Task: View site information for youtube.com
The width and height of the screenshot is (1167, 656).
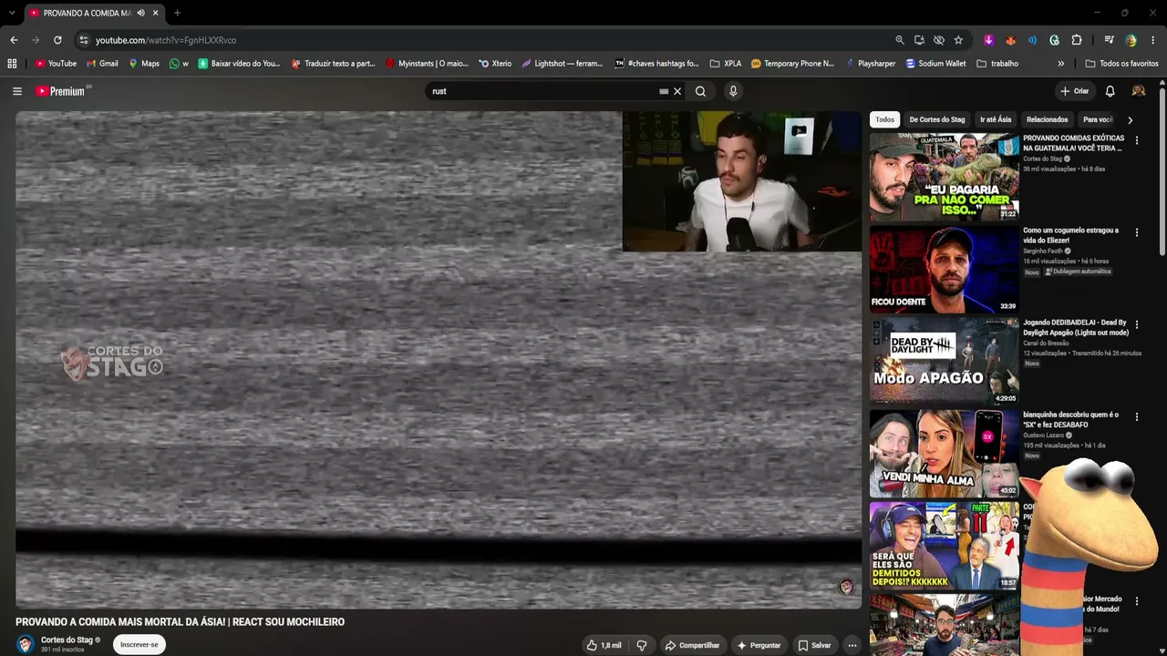Action: click(84, 40)
